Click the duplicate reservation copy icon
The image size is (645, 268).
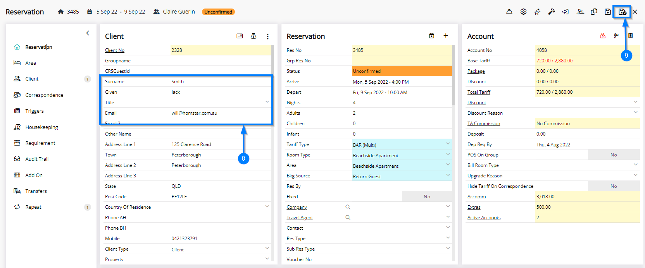coord(594,12)
